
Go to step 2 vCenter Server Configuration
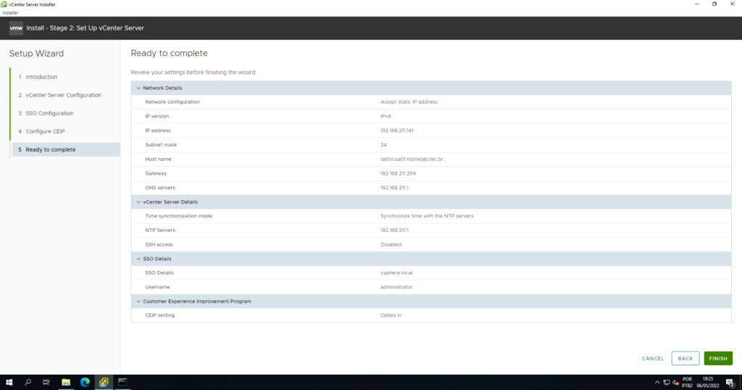(64, 95)
